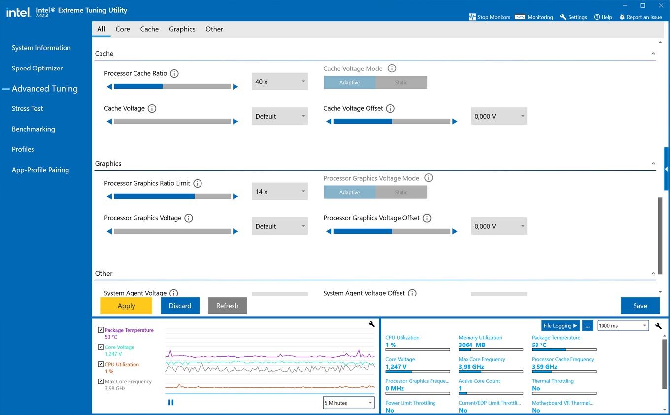Increase Processor Cache Ratio with right arrow

pyautogui.click(x=235, y=87)
